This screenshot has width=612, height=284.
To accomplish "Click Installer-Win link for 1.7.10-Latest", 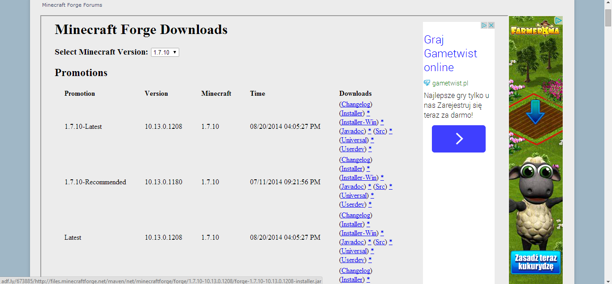I will tap(359, 122).
